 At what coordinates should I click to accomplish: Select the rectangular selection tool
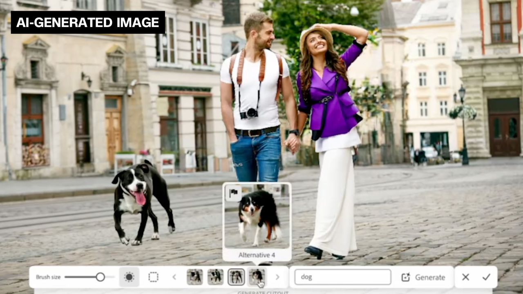tap(153, 277)
